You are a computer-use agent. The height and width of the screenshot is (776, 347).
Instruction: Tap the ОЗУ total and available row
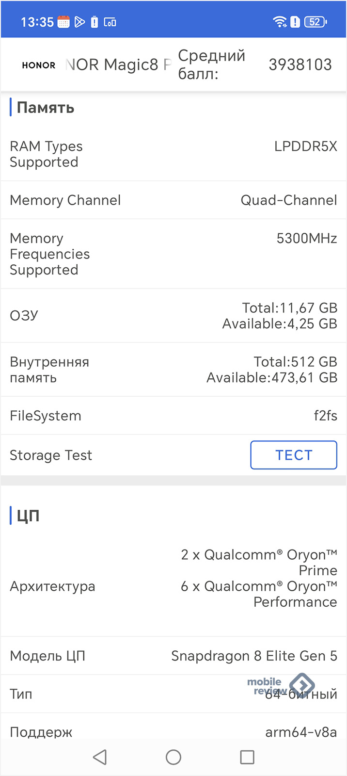click(173, 315)
